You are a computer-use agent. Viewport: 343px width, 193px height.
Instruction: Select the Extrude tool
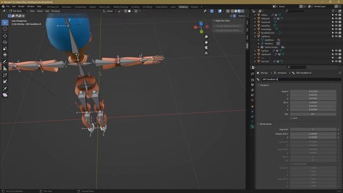tap(5, 88)
